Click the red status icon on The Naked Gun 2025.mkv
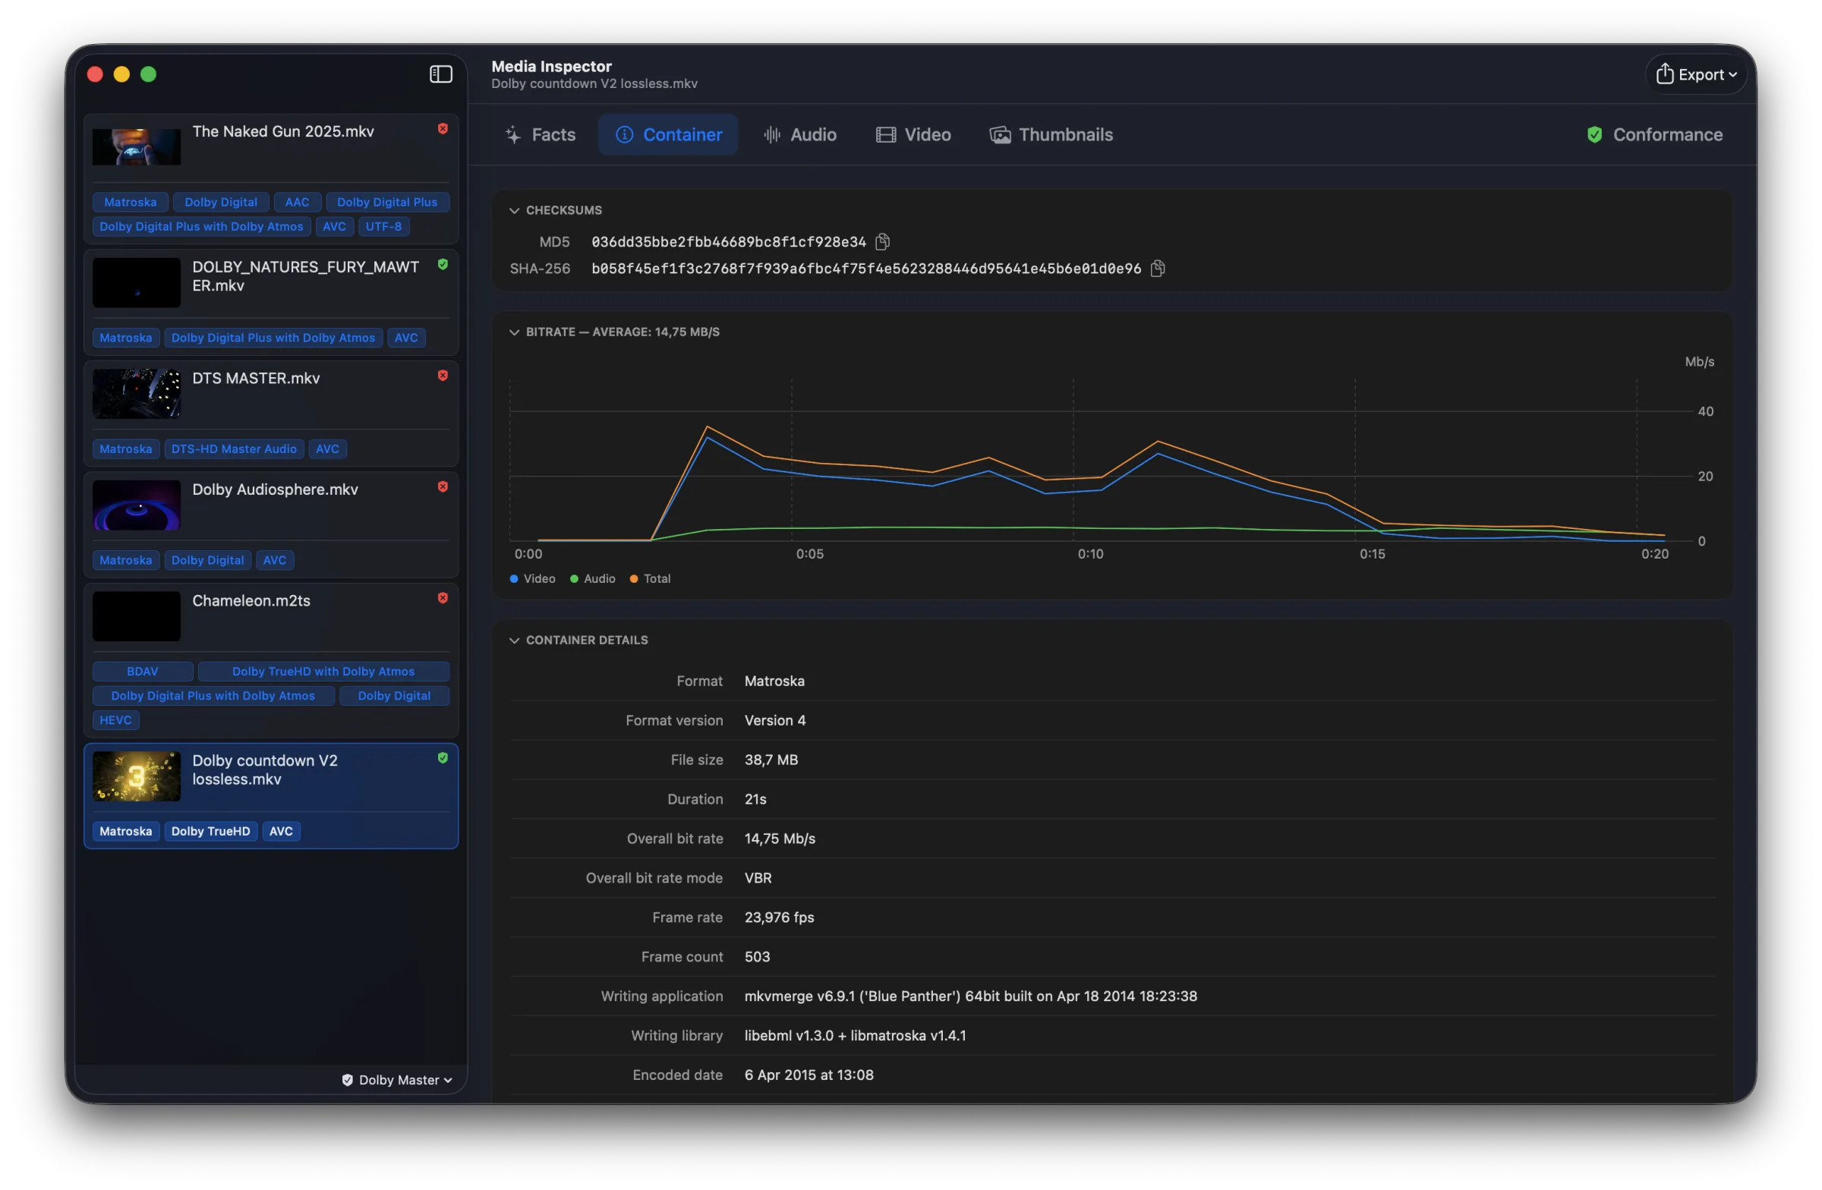The height and width of the screenshot is (1190, 1822). coord(443,129)
